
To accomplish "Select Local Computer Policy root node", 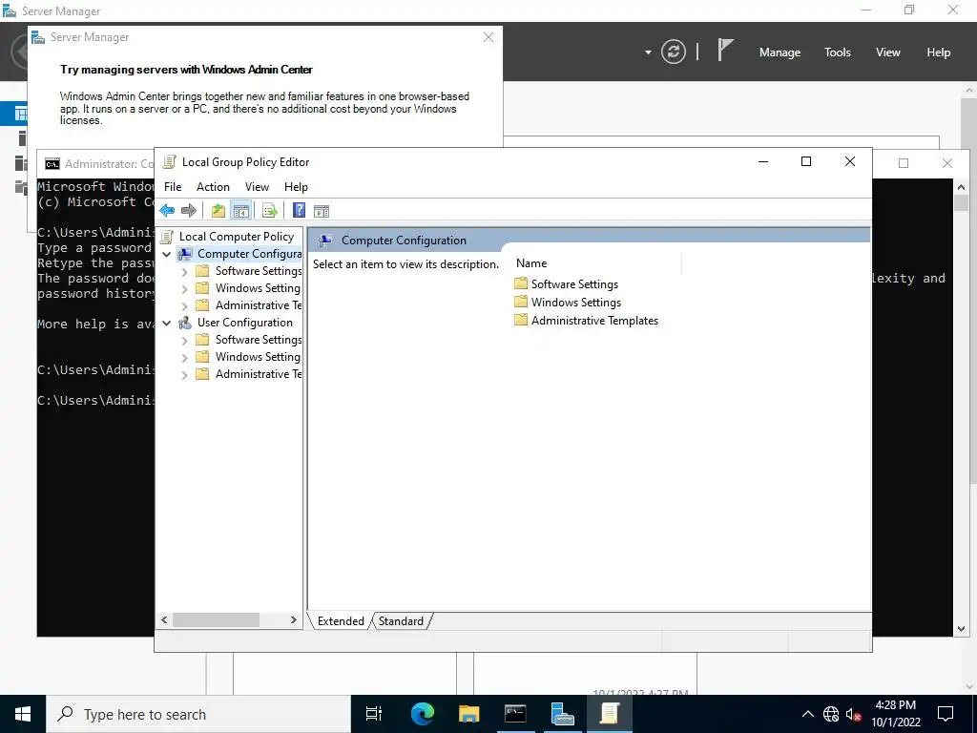I will pos(237,237).
